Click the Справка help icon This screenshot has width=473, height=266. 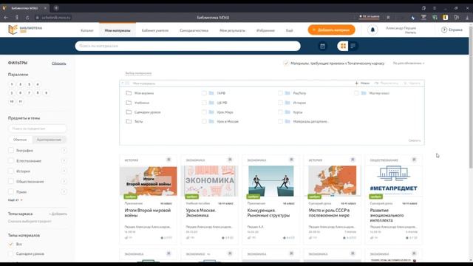click(444, 30)
